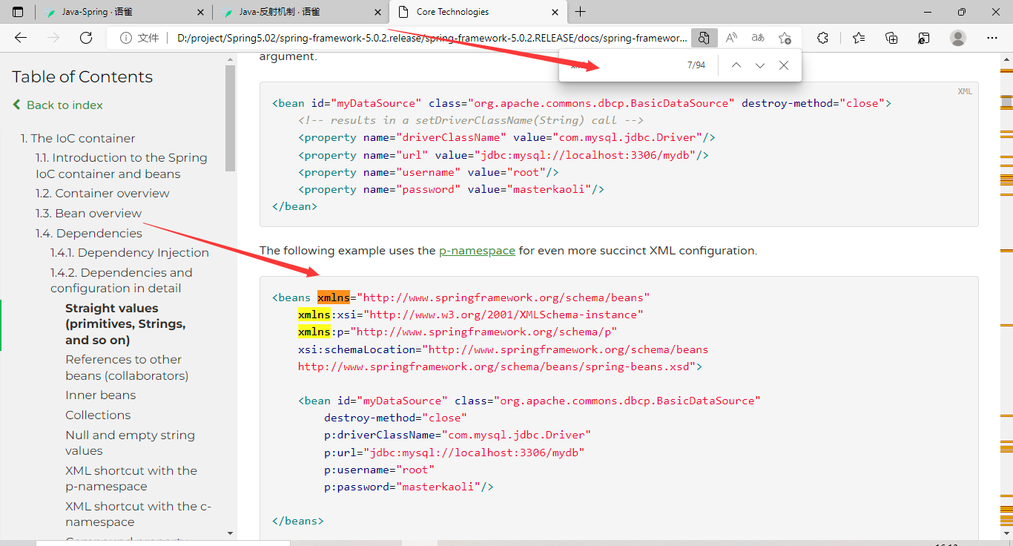The width and height of the screenshot is (1013, 546).
Task: Switch to the Java-反射机制 语雀 tab
Action: [x=300, y=12]
